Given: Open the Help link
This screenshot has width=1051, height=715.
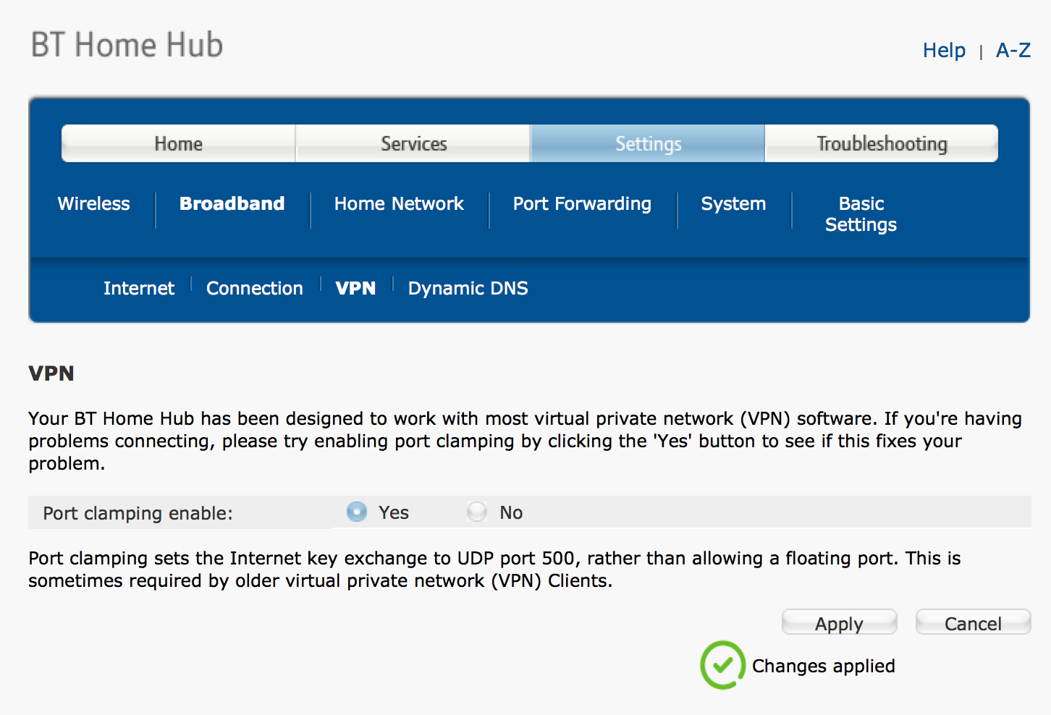Looking at the screenshot, I should click(944, 50).
